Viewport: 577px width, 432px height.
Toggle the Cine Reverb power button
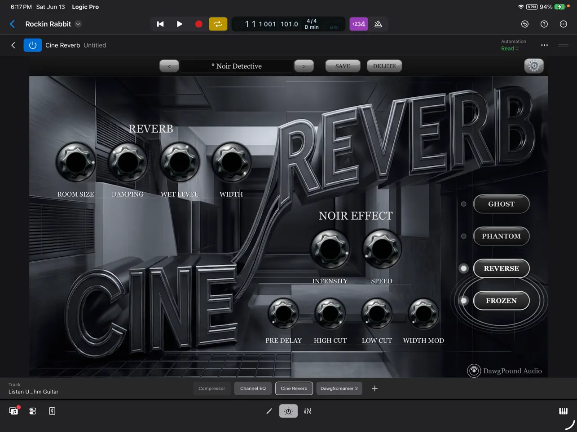(33, 45)
